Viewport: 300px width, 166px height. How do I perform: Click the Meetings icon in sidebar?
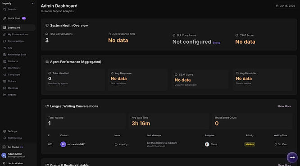pyautogui.click(x=5, y=88)
